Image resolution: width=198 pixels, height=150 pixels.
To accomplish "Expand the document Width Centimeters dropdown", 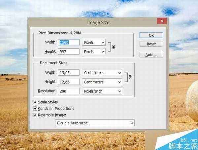I will pyautogui.click(x=102, y=73).
